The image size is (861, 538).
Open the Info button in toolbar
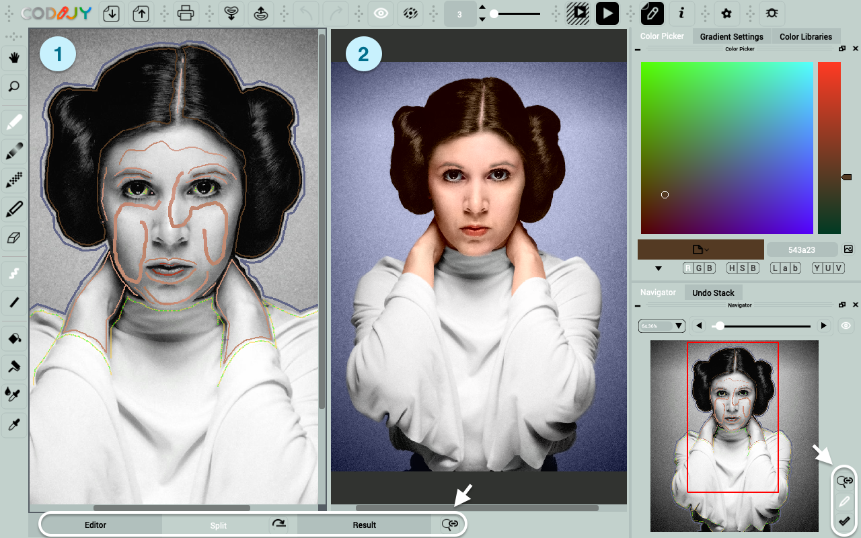pyautogui.click(x=681, y=13)
